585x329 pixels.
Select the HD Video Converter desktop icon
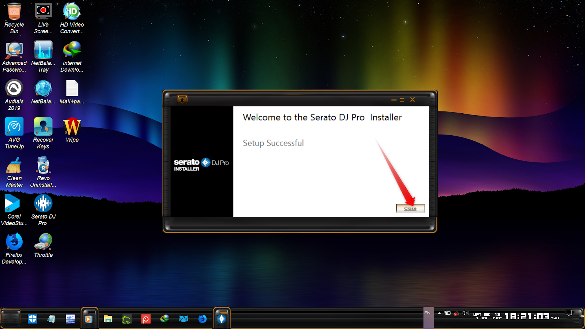[72, 18]
